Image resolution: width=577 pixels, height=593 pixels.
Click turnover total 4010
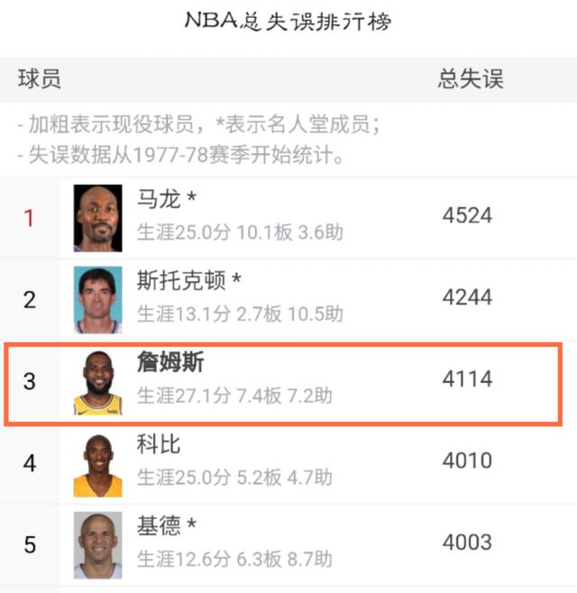467,461
